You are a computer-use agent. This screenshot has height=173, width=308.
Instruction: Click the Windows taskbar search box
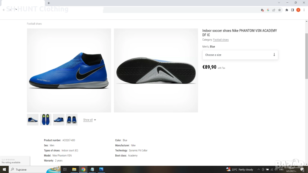tap(29, 169)
